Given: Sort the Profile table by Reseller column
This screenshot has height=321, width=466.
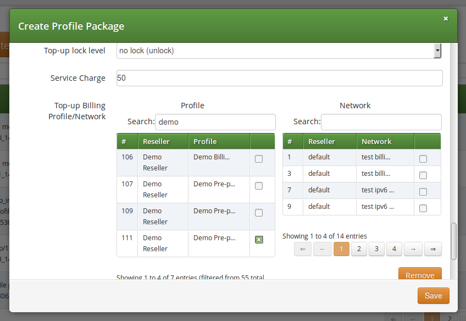Looking at the screenshot, I should click(x=158, y=141).
